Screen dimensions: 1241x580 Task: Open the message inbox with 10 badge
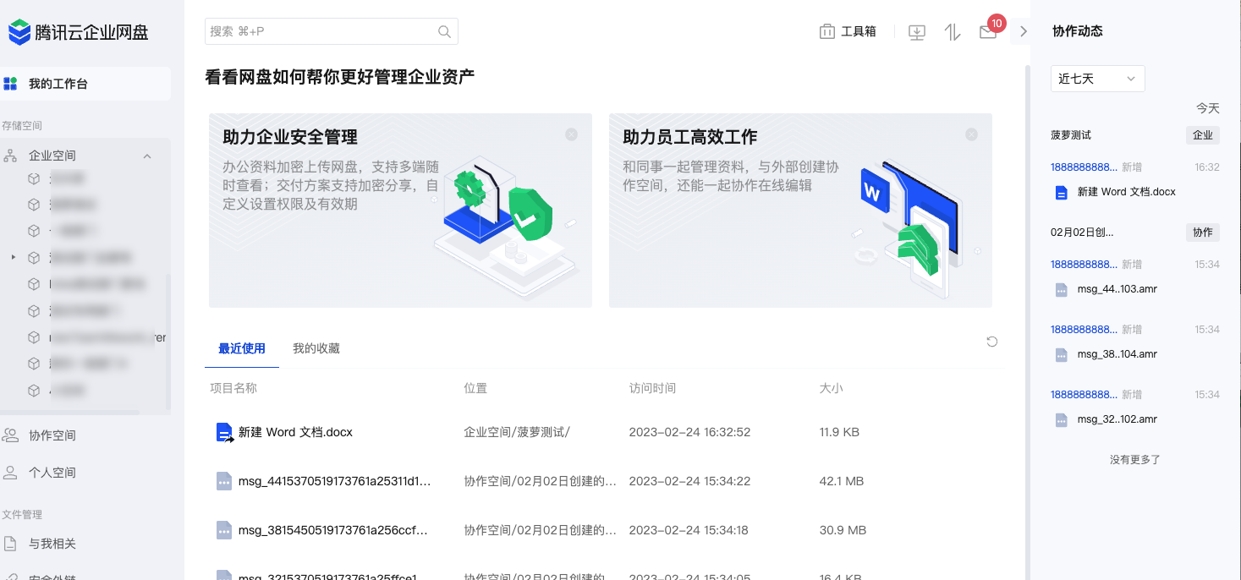(988, 32)
